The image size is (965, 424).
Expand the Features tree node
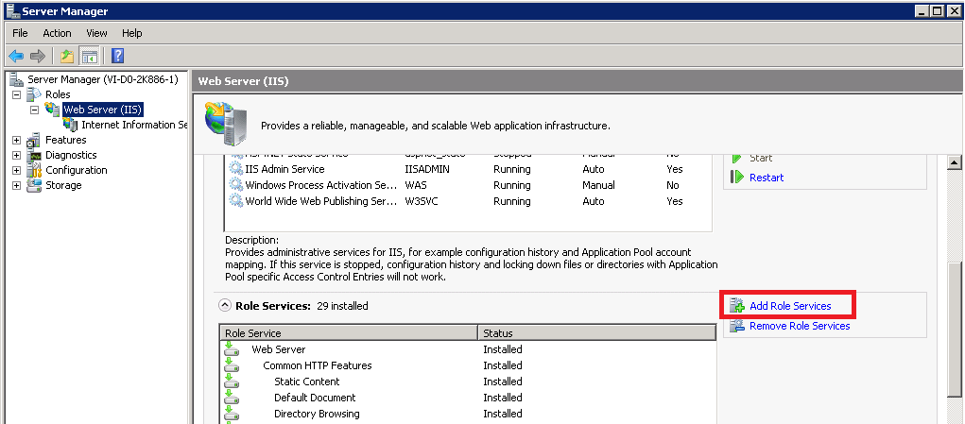[x=17, y=140]
